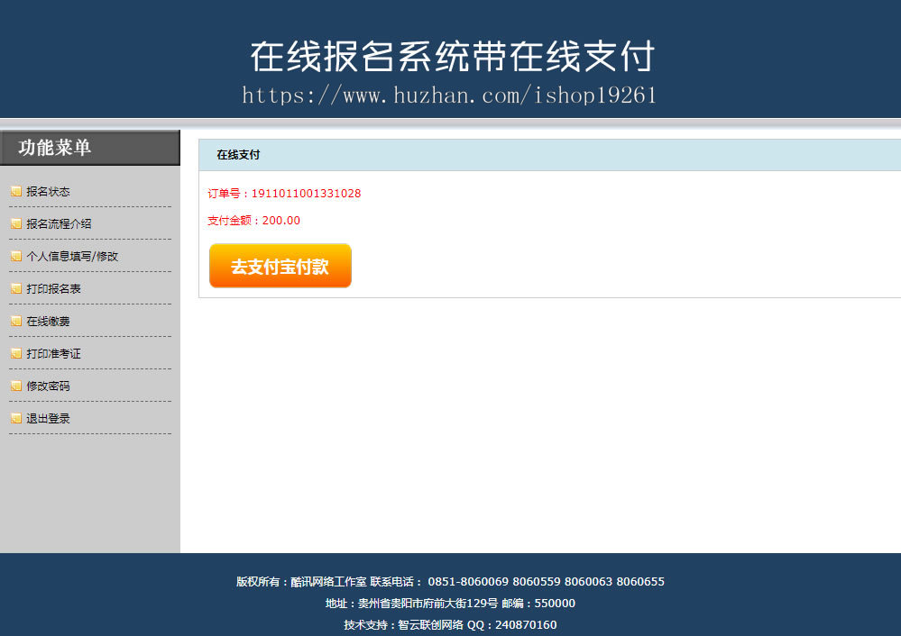The width and height of the screenshot is (901, 636).
Task: Click the icon beside 退出登录
Action: tap(16, 419)
